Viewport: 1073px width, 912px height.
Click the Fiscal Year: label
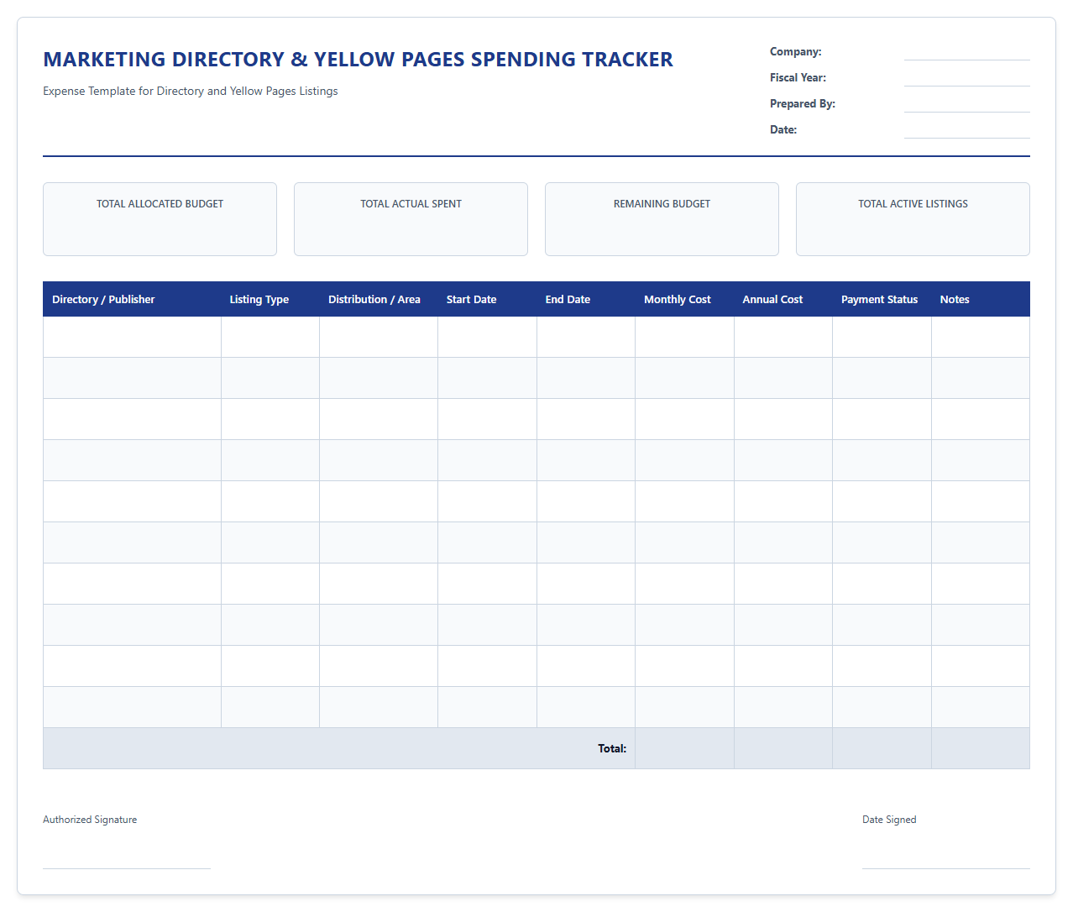[x=798, y=78]
